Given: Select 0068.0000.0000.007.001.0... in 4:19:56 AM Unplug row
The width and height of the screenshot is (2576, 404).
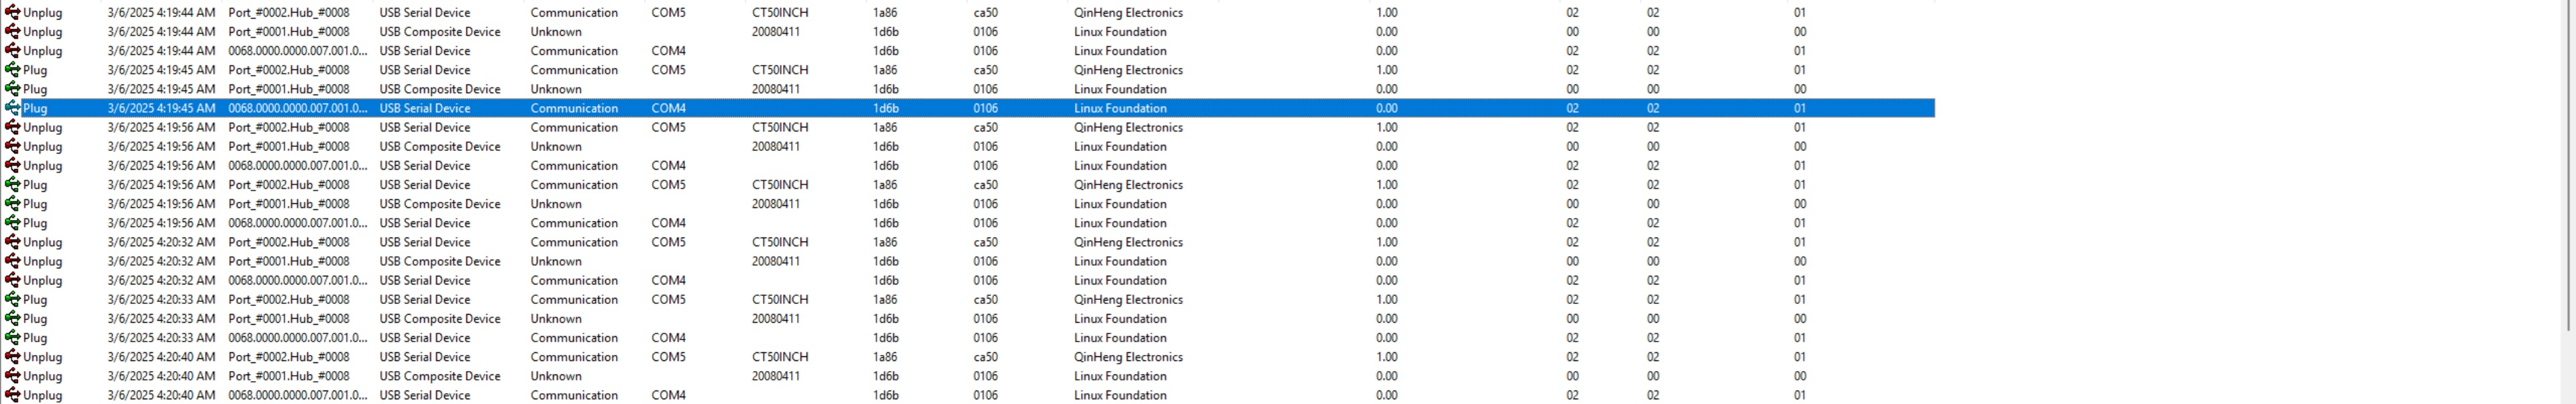Looking at the screenshot, I should click(298, 166).
